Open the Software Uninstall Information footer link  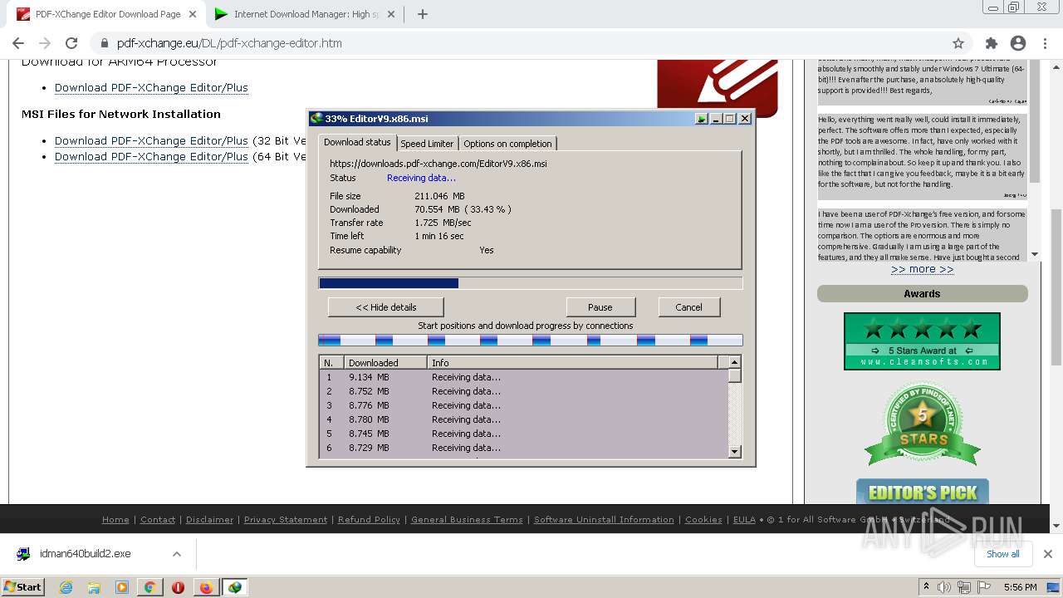pos(604,520)
